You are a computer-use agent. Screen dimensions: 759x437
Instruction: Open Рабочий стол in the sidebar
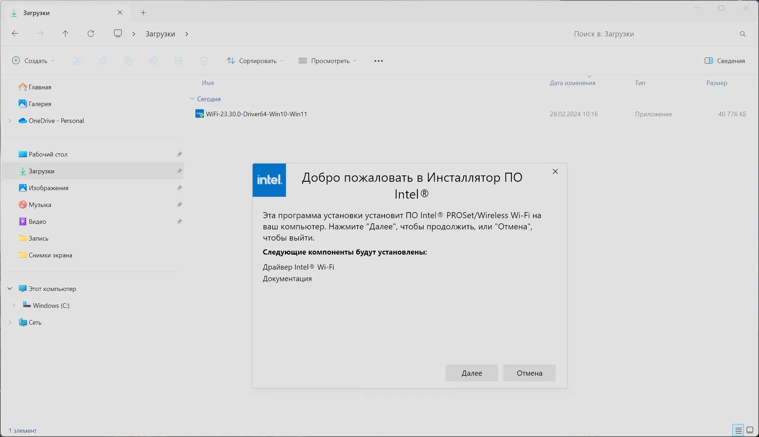(48, 154)
